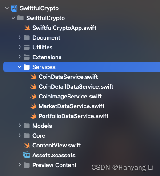Expand the Document folder chevron
This screenshot has width=160, height=176.
20,37
